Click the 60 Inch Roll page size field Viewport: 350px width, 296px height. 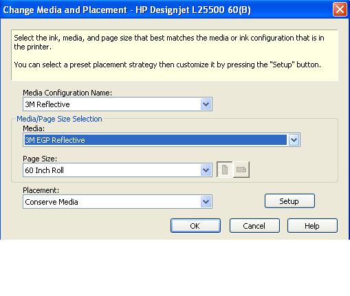coord(118,170)
